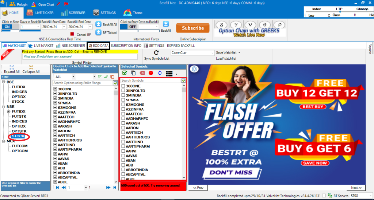This screenshot has width=374, height=200.
Task: Open the CommCurr watchlist dropdown
Action: (212, 53)
